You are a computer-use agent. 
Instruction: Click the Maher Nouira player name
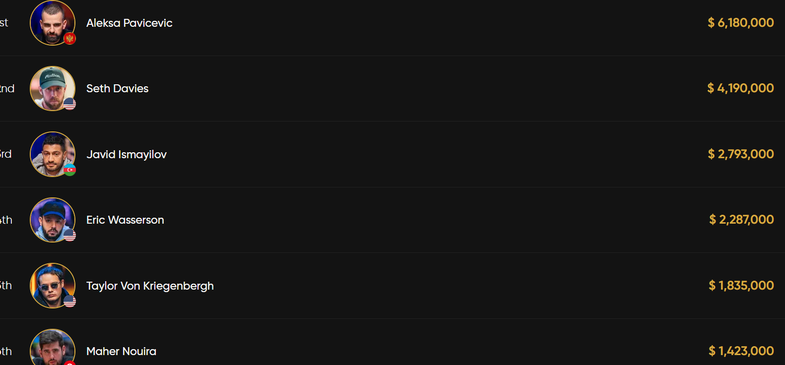point(121,351)
